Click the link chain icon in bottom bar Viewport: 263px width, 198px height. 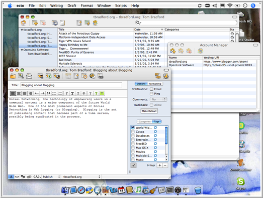tap(29, 177)
